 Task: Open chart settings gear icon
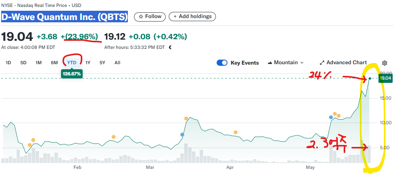tap(385, 63)
